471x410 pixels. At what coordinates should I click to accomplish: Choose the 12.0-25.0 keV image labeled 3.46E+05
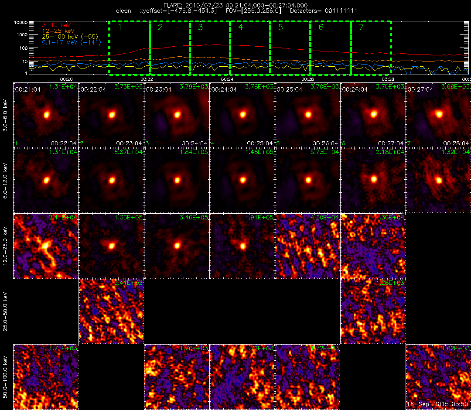177,246
